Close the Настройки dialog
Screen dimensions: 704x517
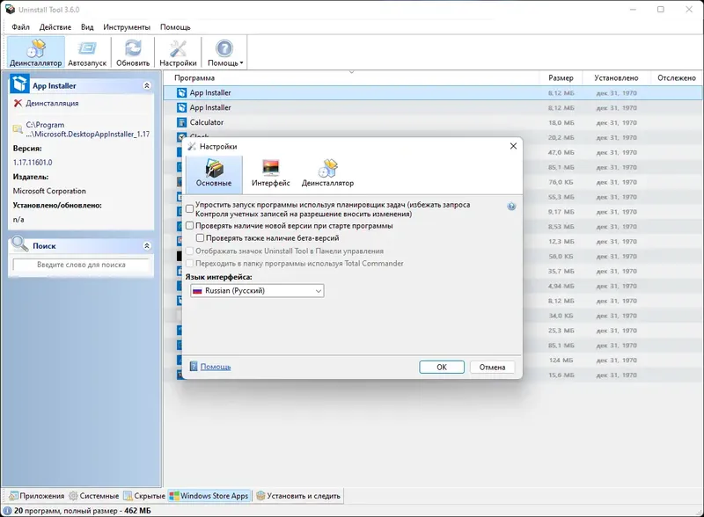(x=513, y=146)
